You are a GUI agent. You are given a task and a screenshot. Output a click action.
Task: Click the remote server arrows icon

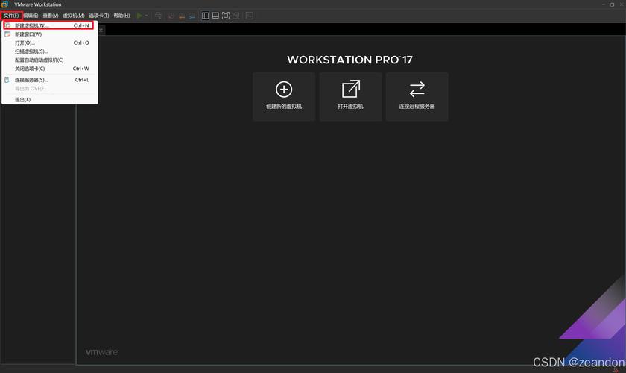click(417, 90)
